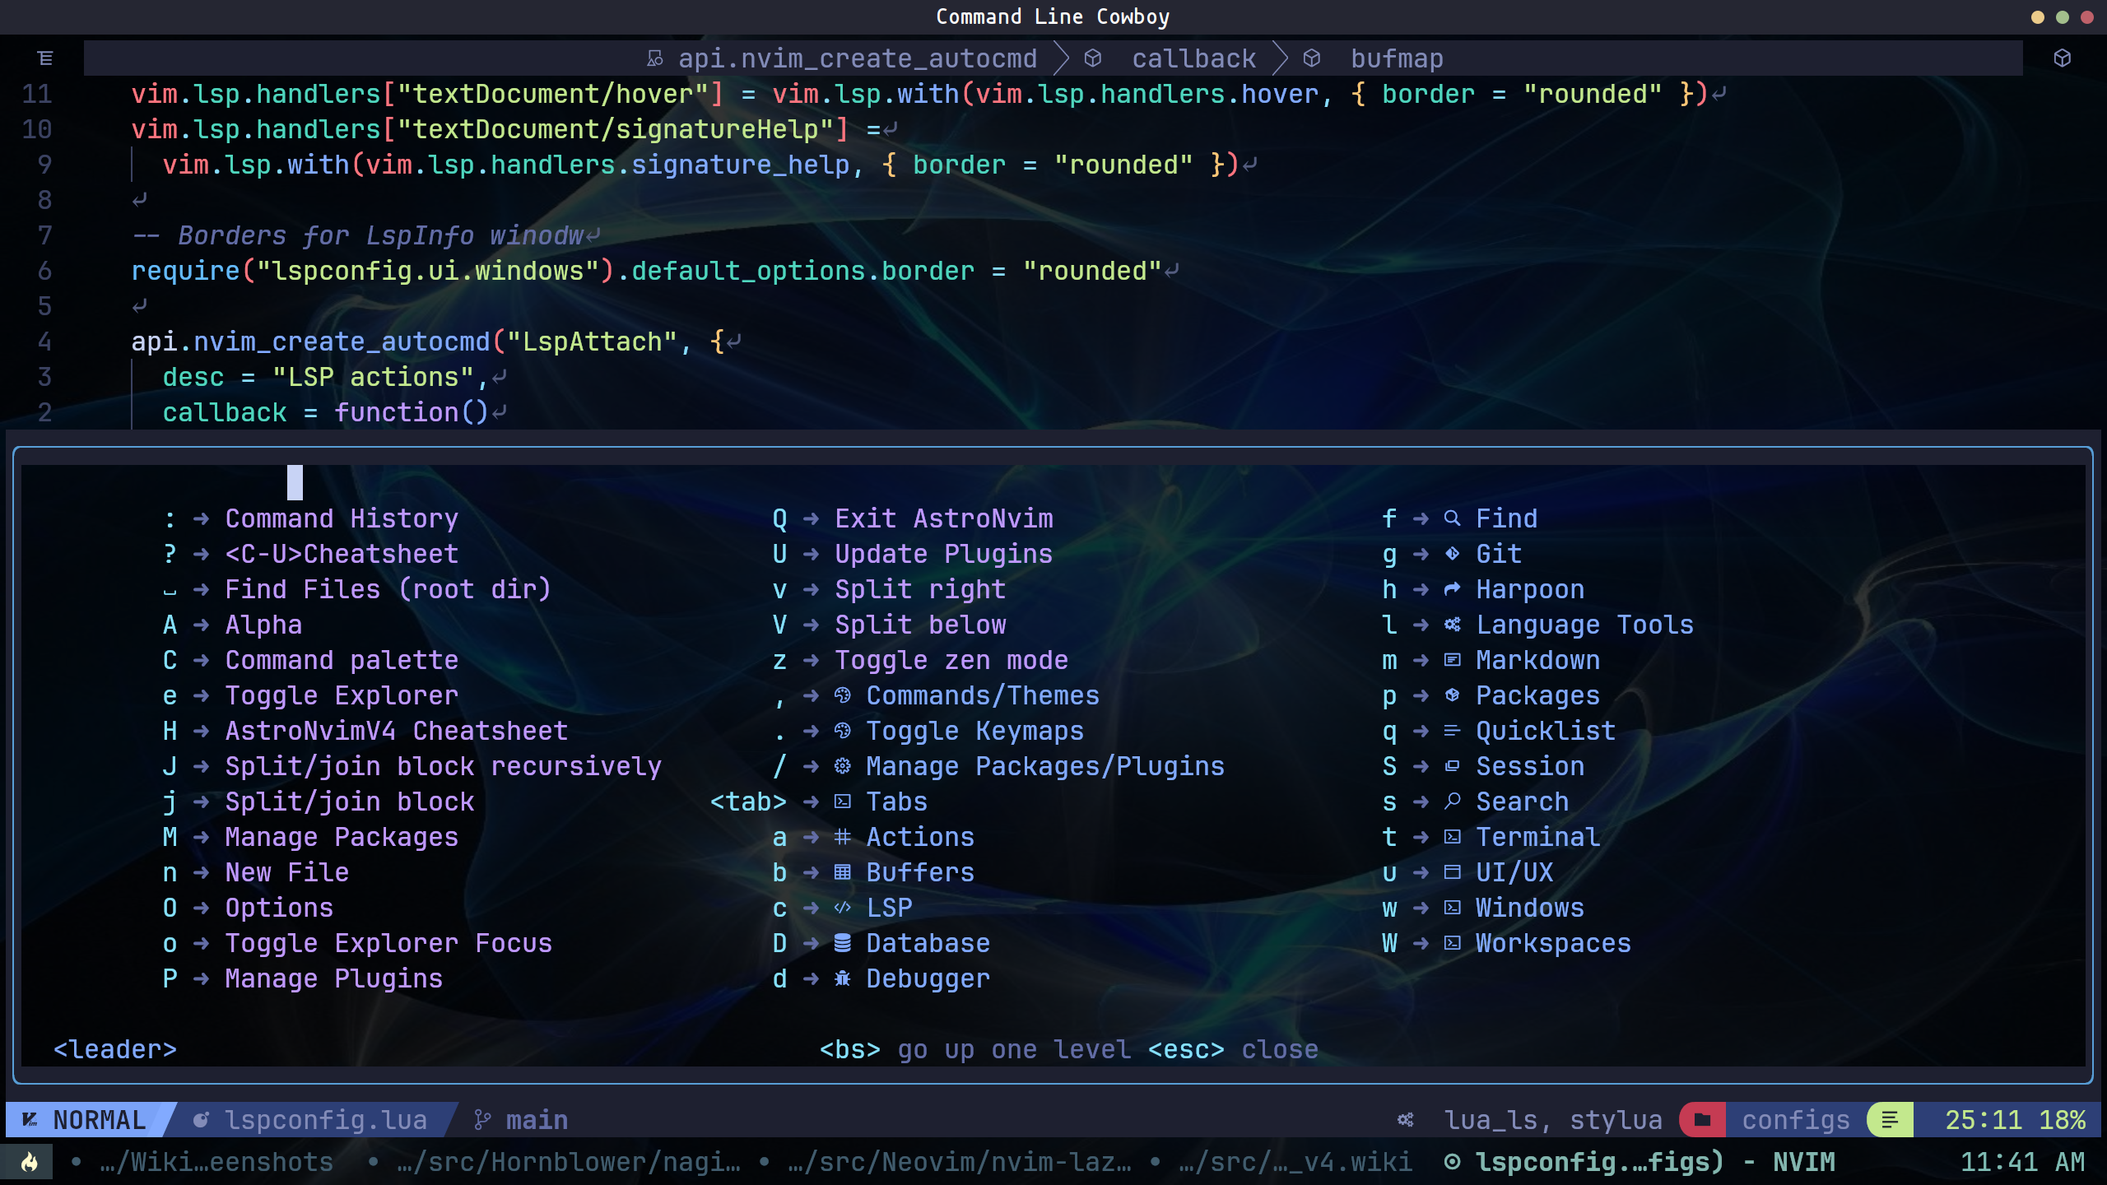Click the bufmap breadcrumb label
Screen dimensions: 2107x1185
[1397, 58]
